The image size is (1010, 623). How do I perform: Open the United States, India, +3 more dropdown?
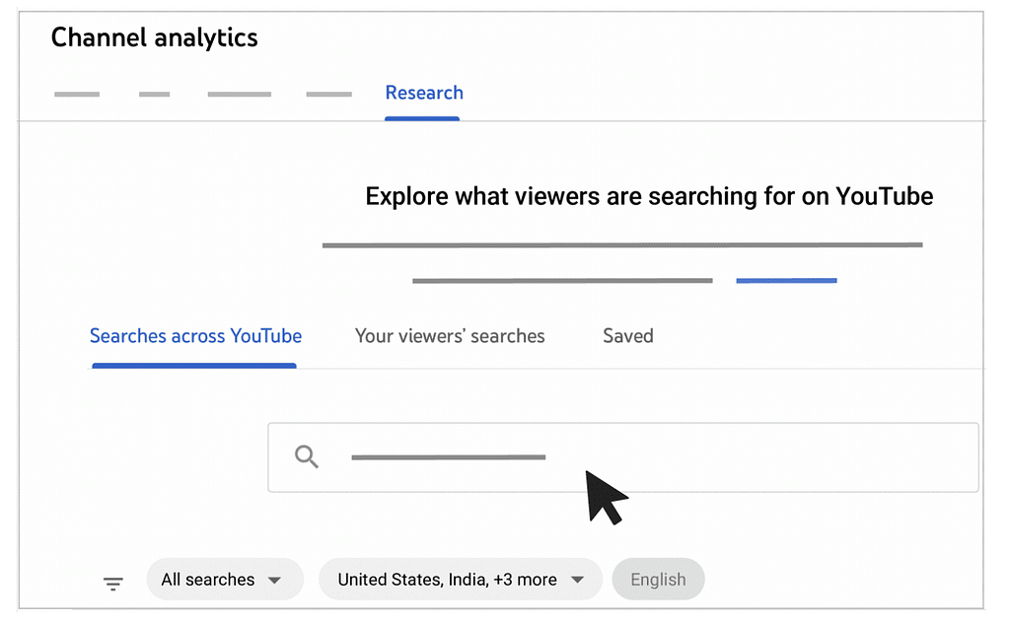click(x=461, y=580)
